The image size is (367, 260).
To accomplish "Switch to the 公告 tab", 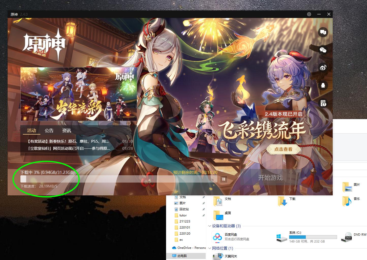I will pos(49,131).
